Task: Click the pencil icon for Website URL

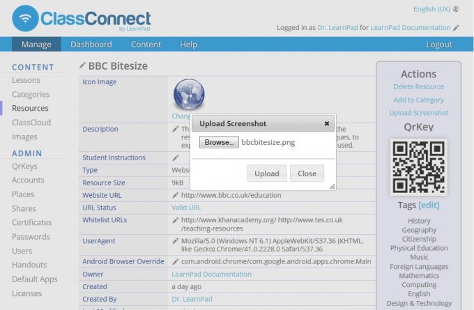Action: 176,195
